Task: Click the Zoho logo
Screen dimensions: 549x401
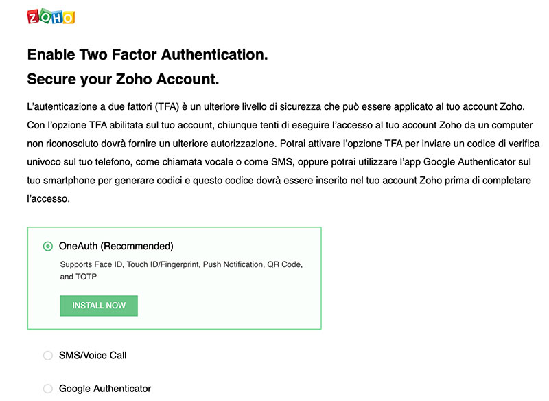Action: point(51,16)
